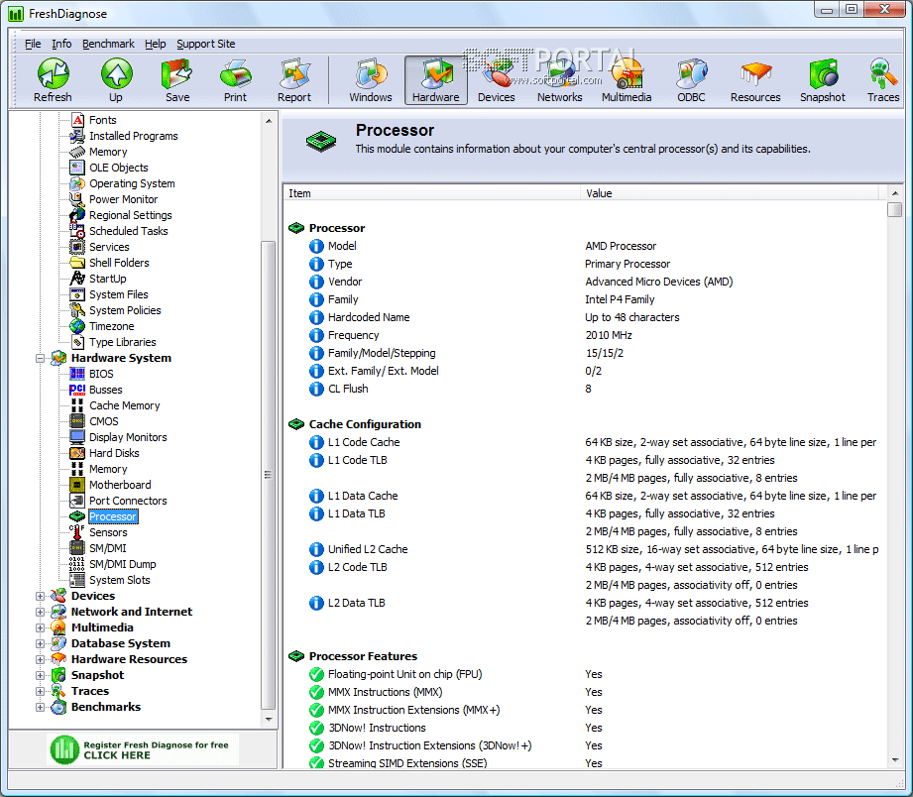Expand the Multimedia tree node
The height and width of the screenshot is (797, 913).
tap(41, 627)
